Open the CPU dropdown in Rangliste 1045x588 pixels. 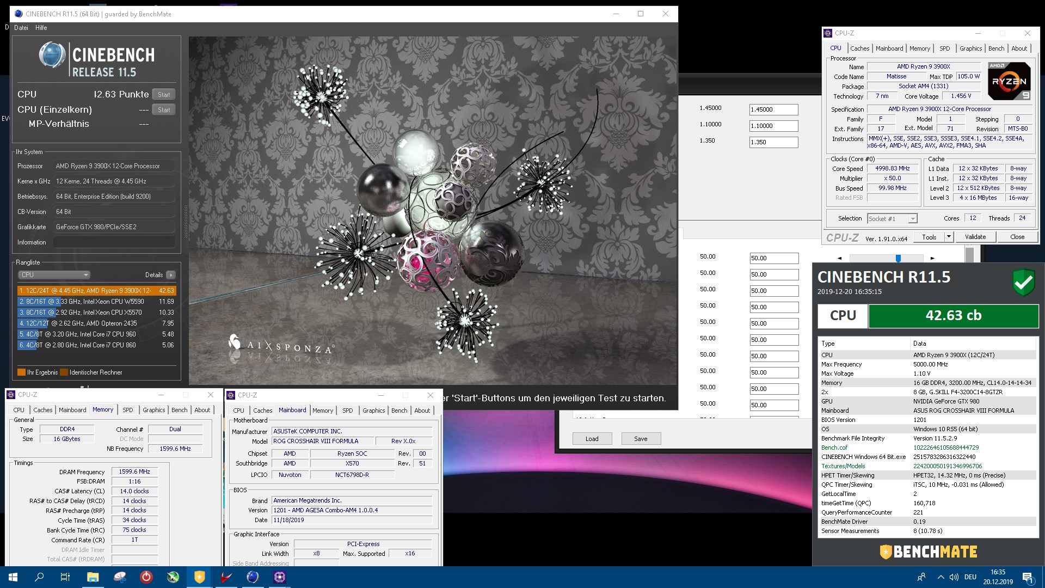point(54,275)
